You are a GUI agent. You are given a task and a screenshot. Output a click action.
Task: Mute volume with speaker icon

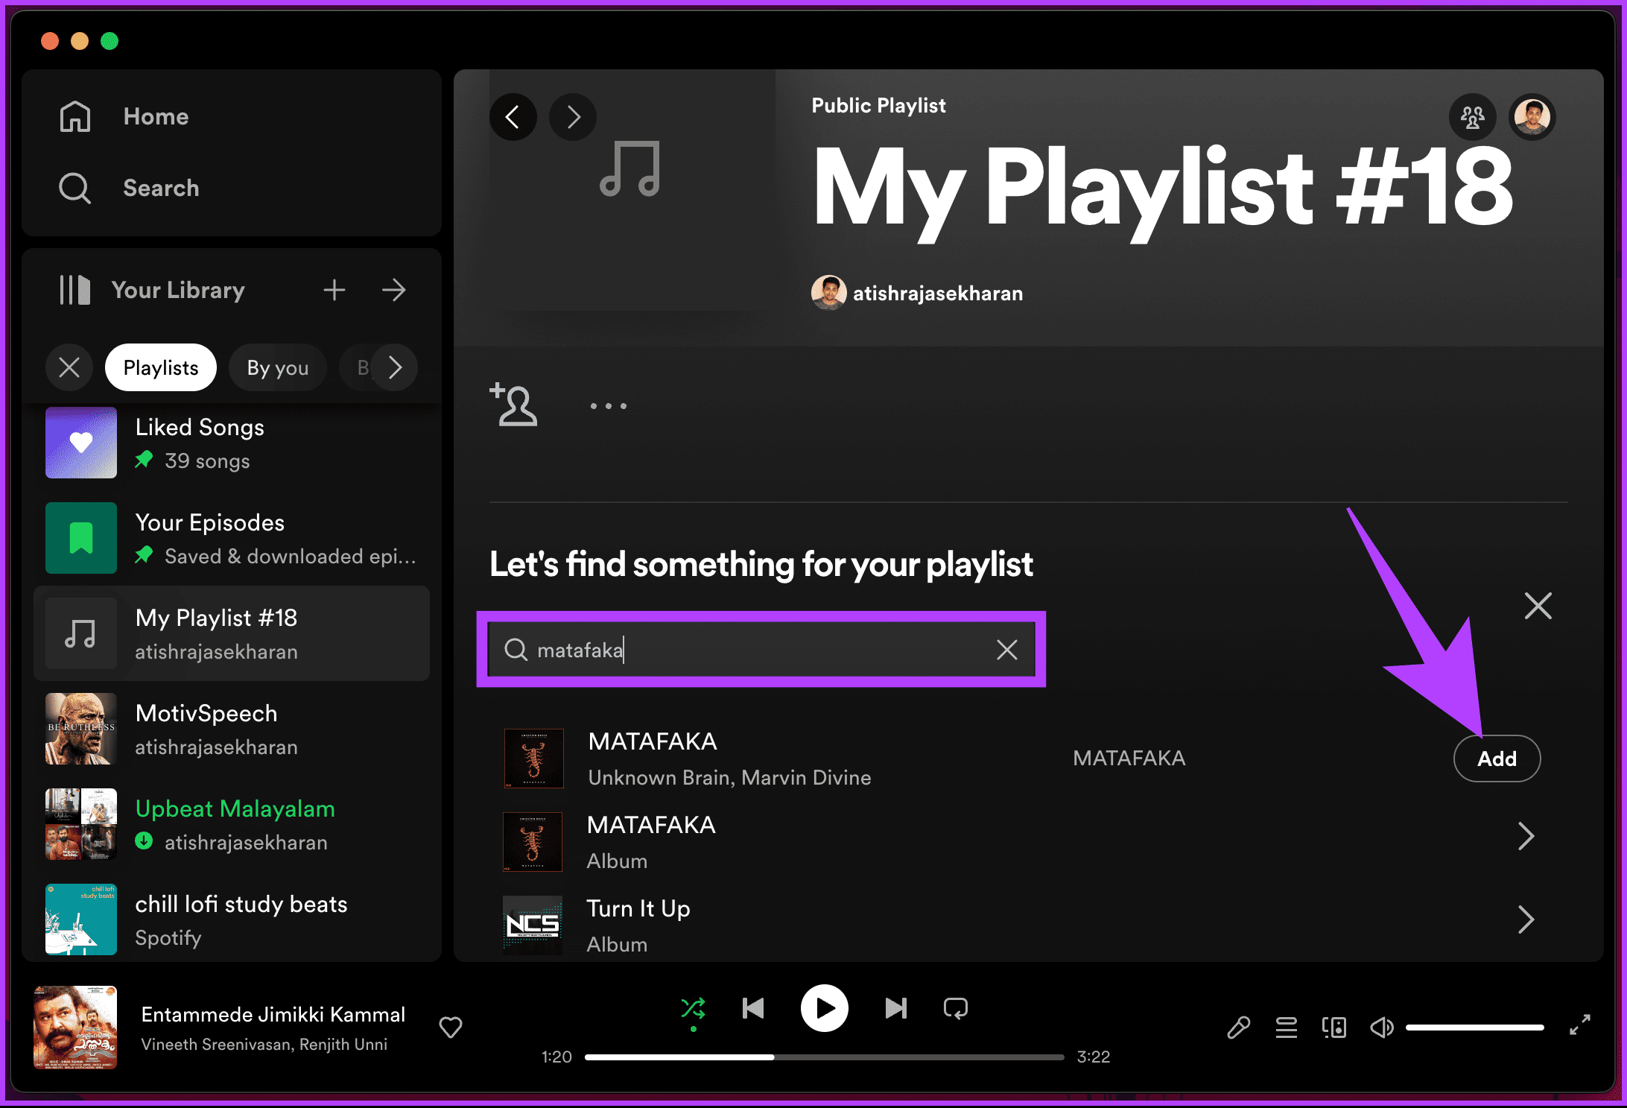(x=1381, y=1028)
